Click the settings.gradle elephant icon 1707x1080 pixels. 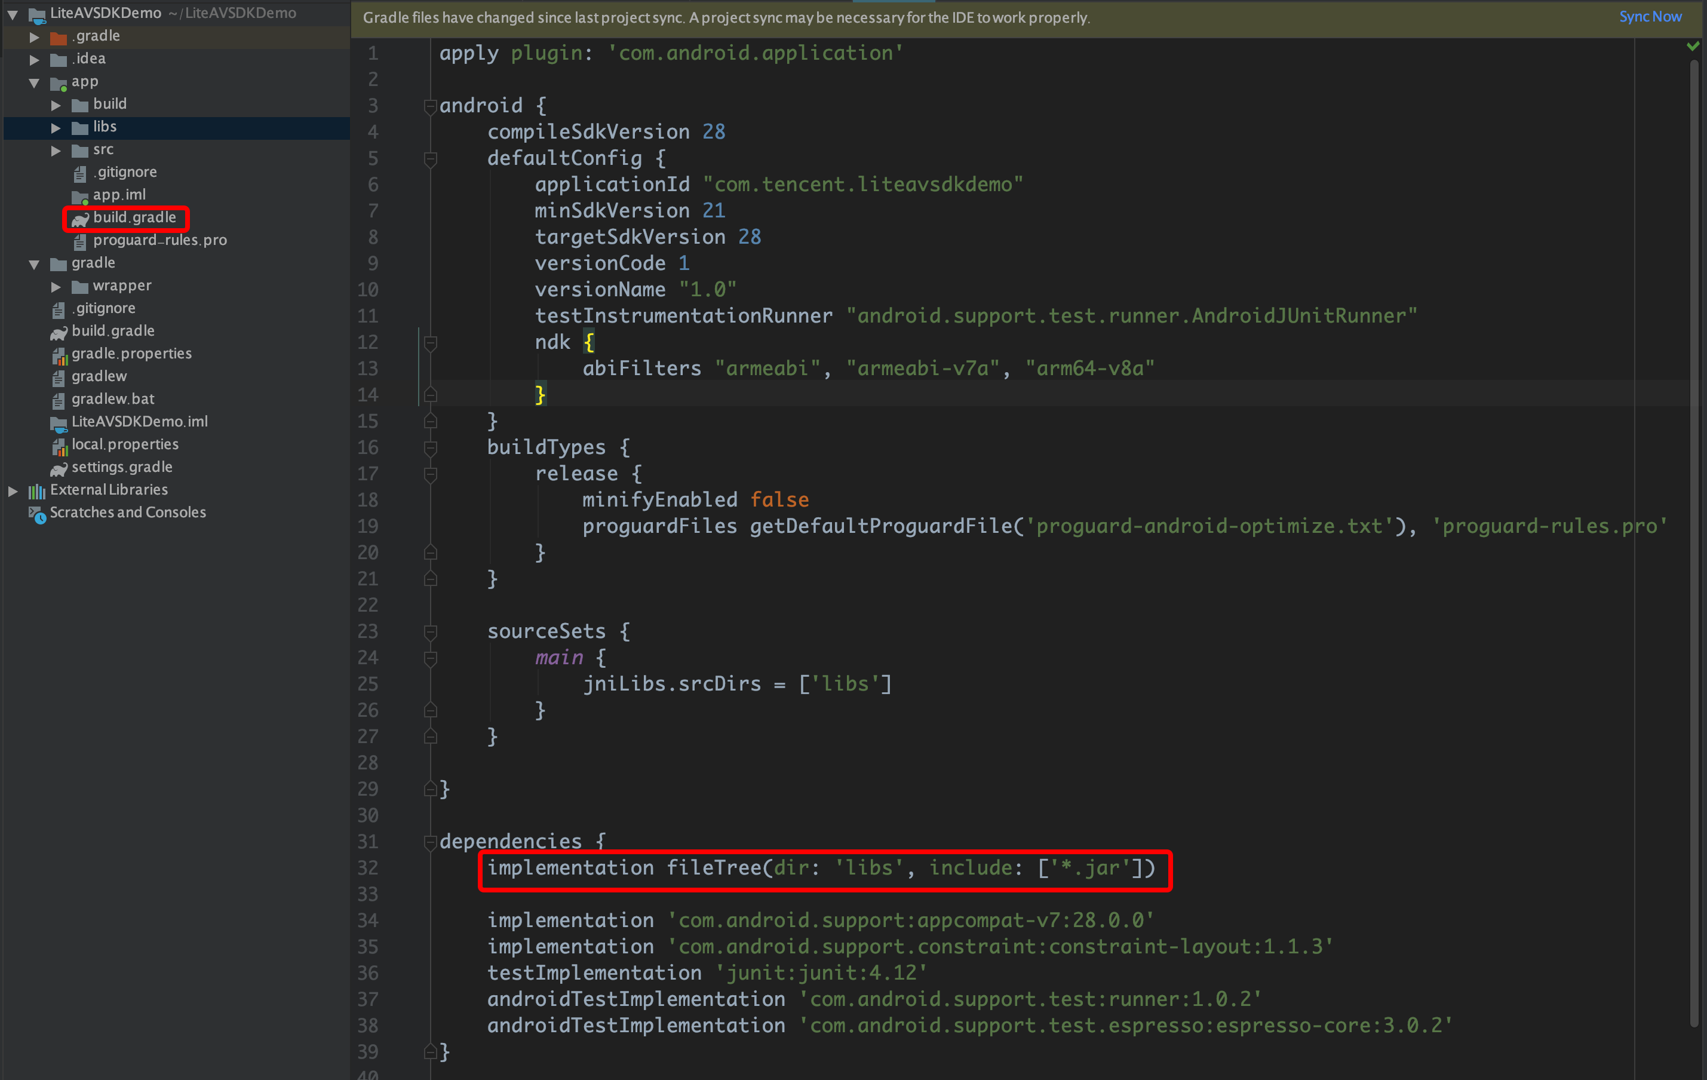tap(58, 468)
